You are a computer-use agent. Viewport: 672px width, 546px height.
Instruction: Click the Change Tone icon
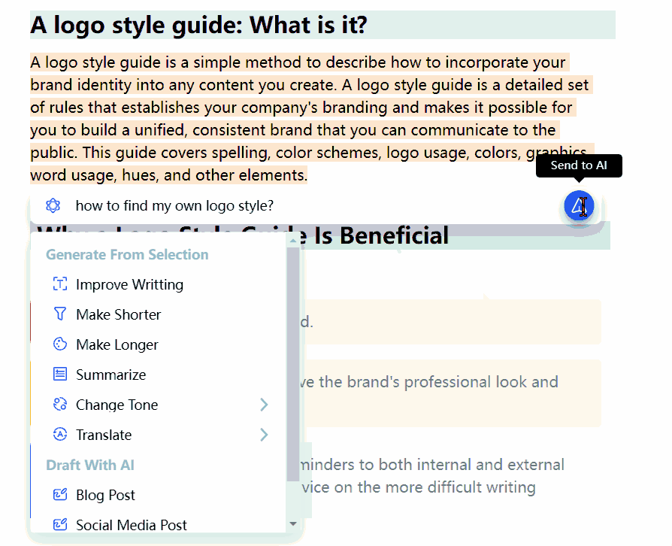click(x=60, y=405)
